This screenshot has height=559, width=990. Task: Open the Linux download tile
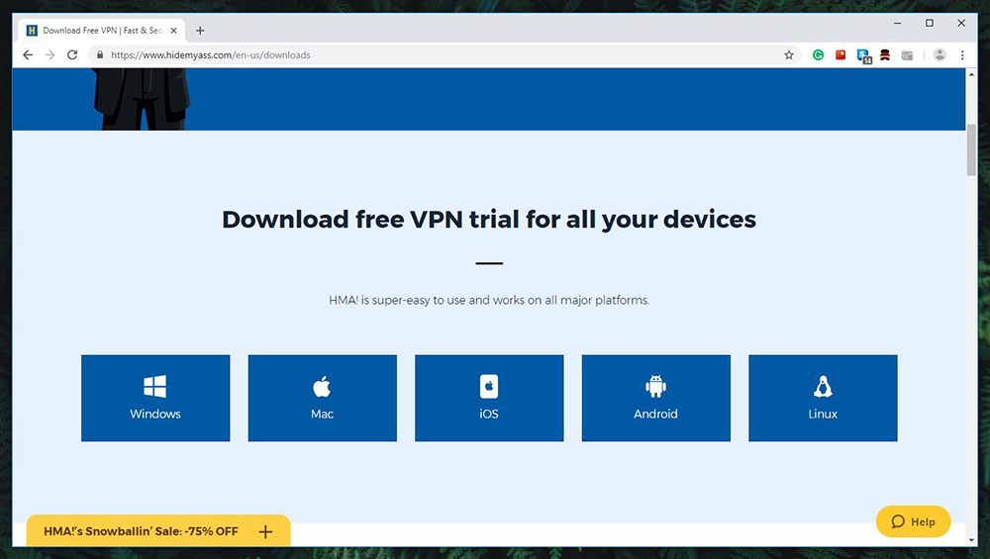pos(823,398)
